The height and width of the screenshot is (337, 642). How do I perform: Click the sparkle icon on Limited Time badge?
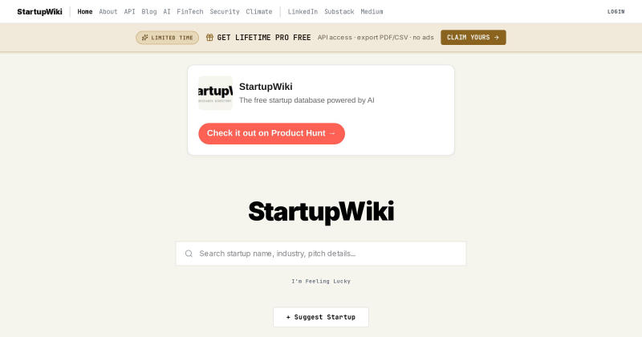144,38
